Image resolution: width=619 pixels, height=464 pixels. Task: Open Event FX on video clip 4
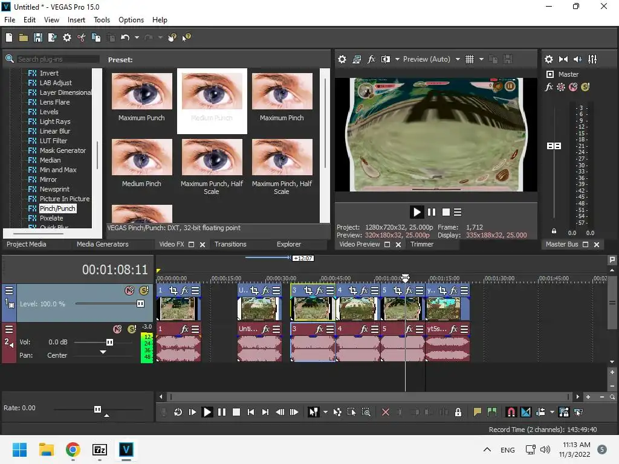(x=364, y=291)
